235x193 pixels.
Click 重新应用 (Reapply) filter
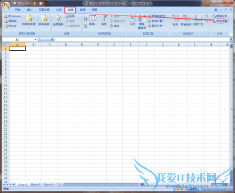point(117,21)
